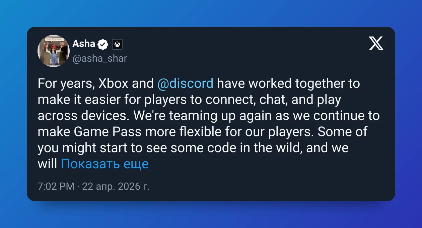Expand the tweet with "Показать еще"
422x228 pixels.
click(x=104, y=164)
